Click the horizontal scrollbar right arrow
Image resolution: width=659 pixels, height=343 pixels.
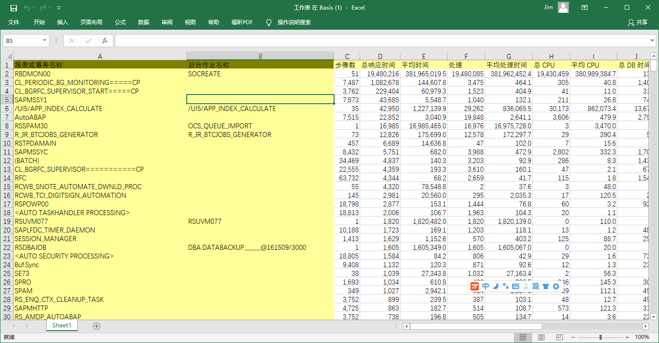click(646, 326)
